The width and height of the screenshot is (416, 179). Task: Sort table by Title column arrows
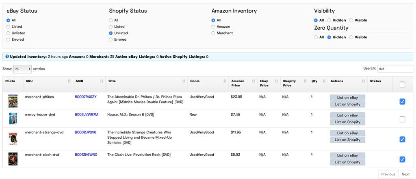tap(184, 81)
